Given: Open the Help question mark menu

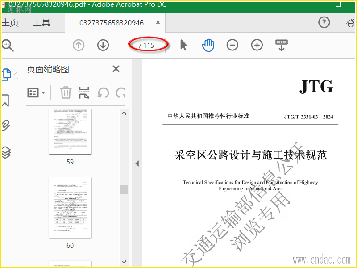Looking at the screenshot, I should (x=324, y=22).
